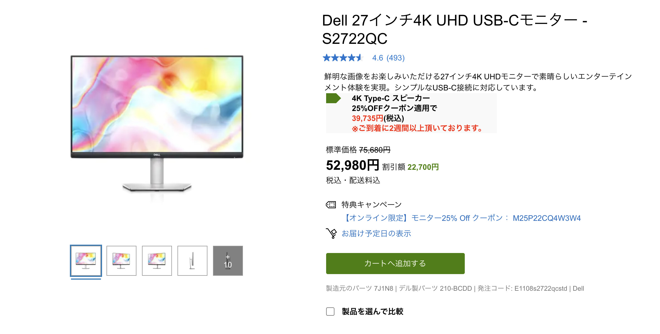Click the 4K Type-C スピーカー promo banner
The image size is (660, 334).
click(411, 113)
